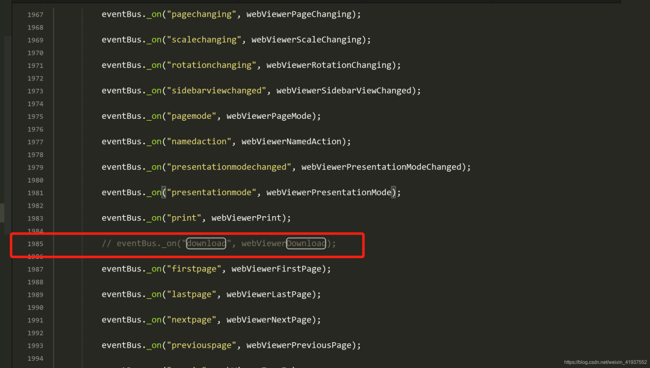Click line number 1975 in the gutter

click(36, 116)
